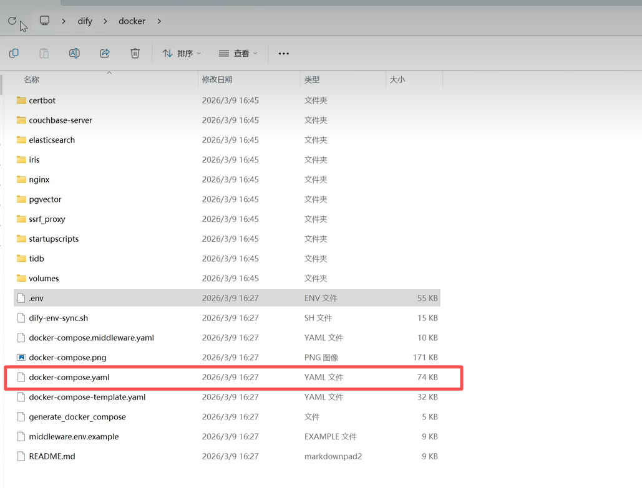
Task: Click the README.md file icon
Action: [x=21, y=456]
